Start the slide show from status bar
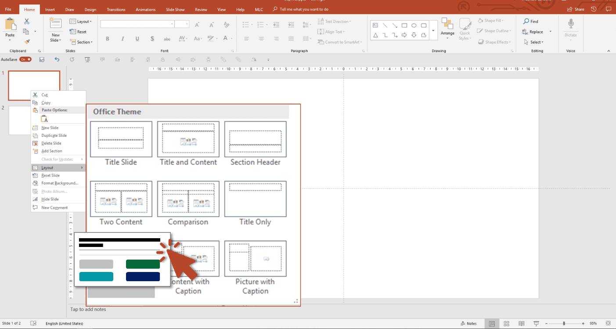Image resolution: width=616 pixels, height=329 pixels. 536,323
